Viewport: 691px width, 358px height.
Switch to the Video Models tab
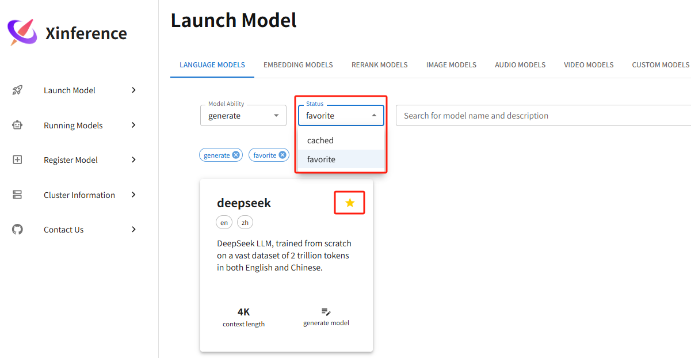(x=589, y=65)
